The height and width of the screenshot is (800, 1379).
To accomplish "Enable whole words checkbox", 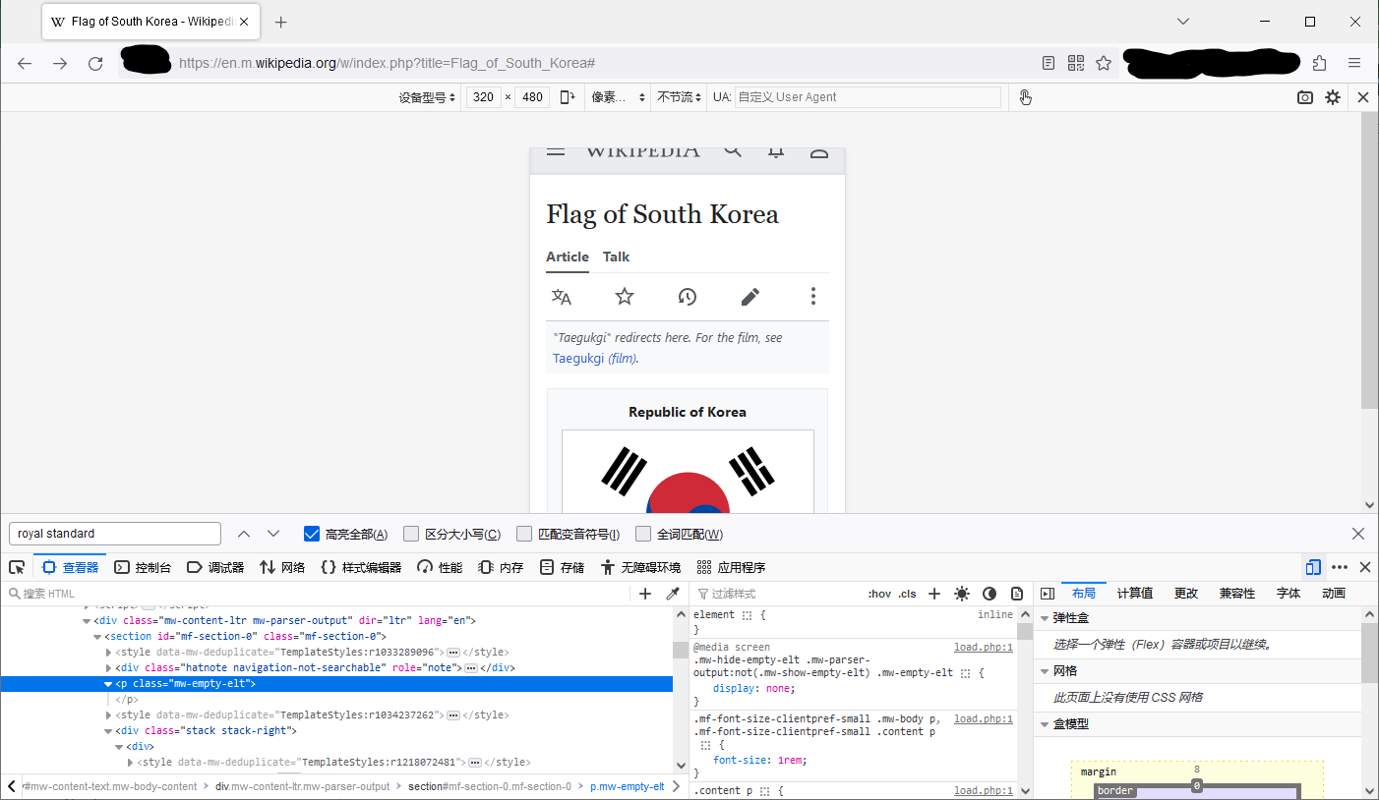I will 643,534.
